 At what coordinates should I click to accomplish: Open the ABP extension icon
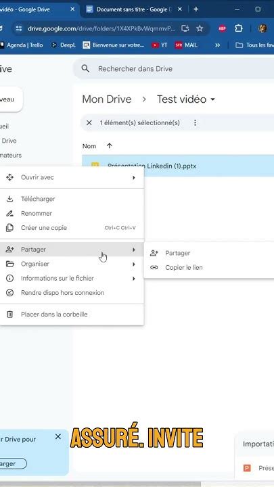[222, 28]
